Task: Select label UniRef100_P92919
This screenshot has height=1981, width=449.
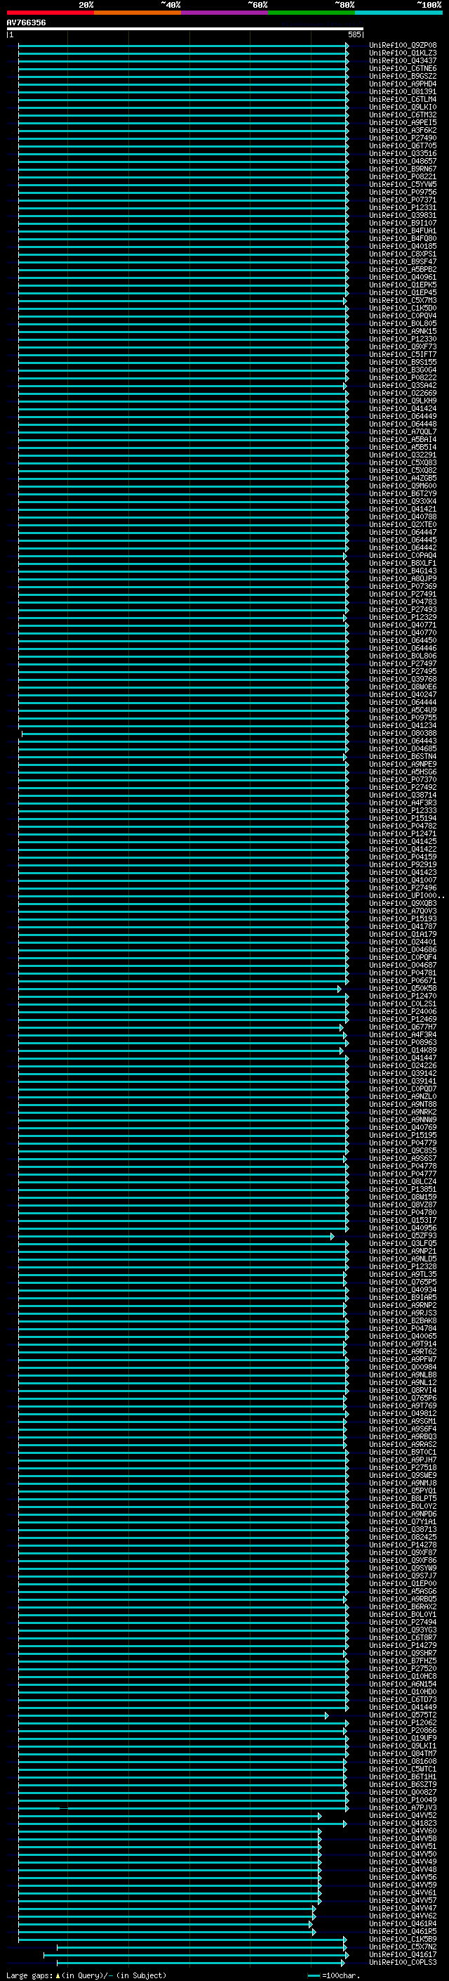Action: tap(403, 864)
